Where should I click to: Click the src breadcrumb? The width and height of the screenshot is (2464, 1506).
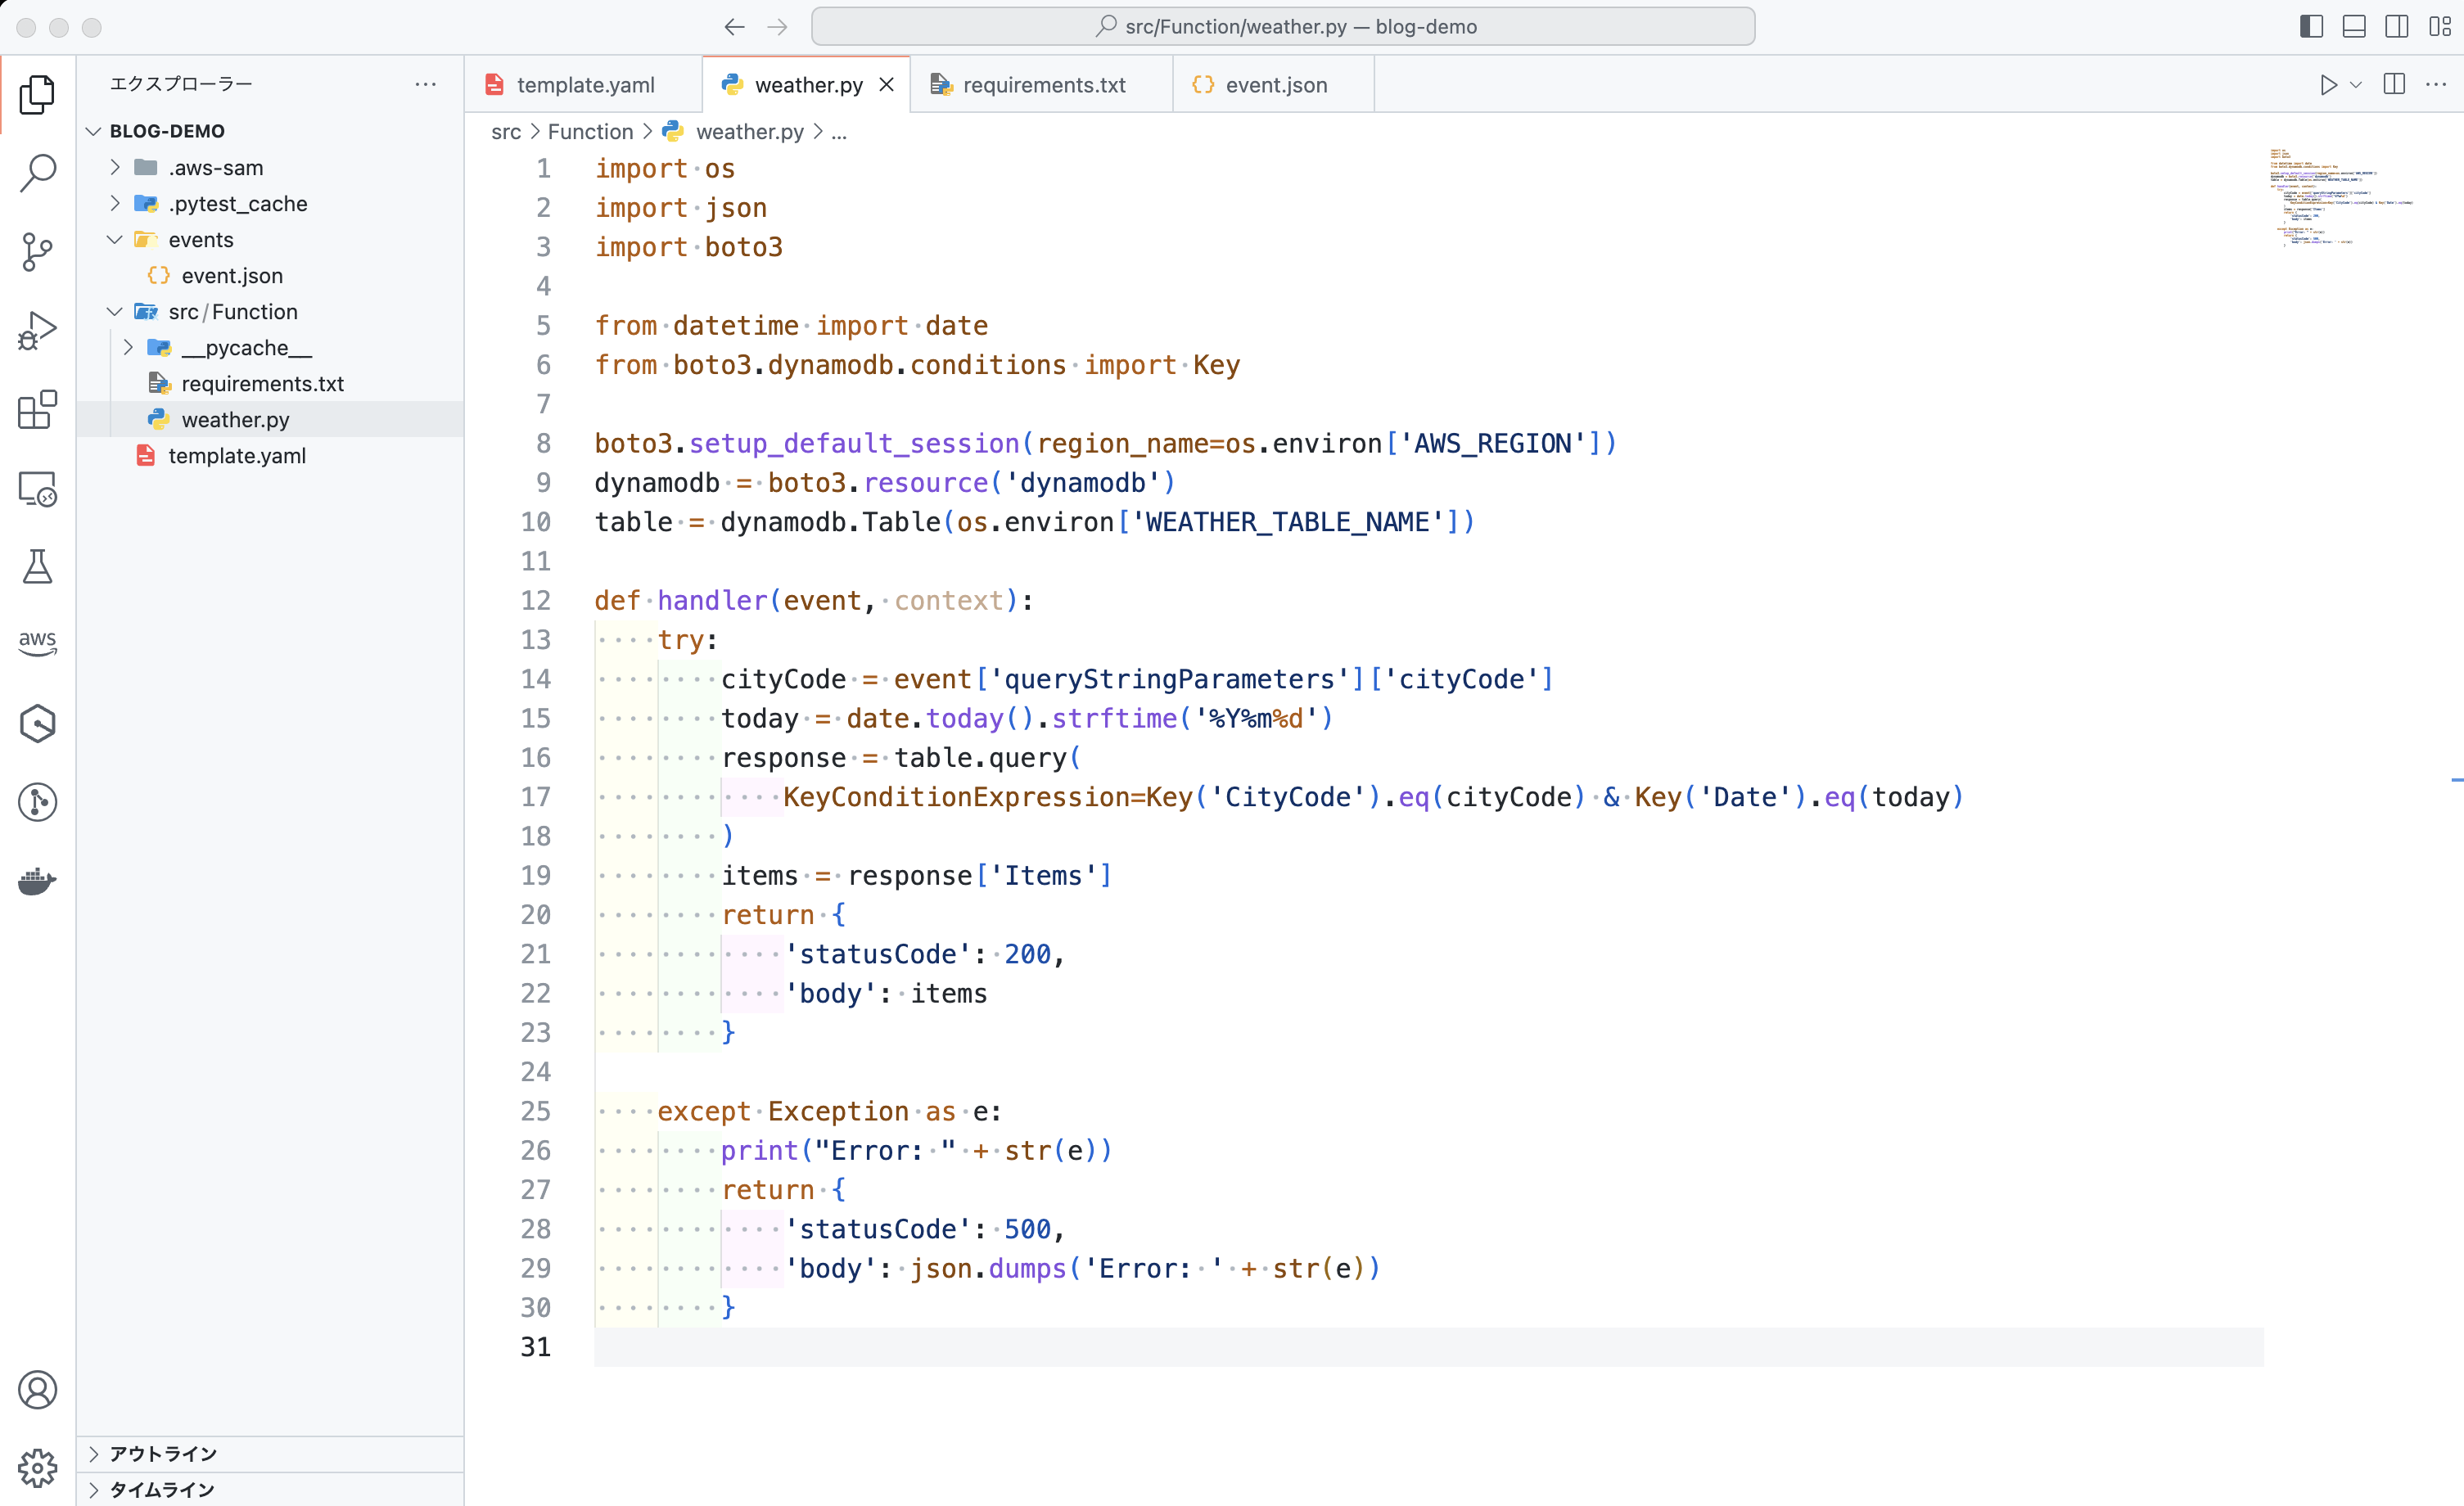click(x=506, y=131)
